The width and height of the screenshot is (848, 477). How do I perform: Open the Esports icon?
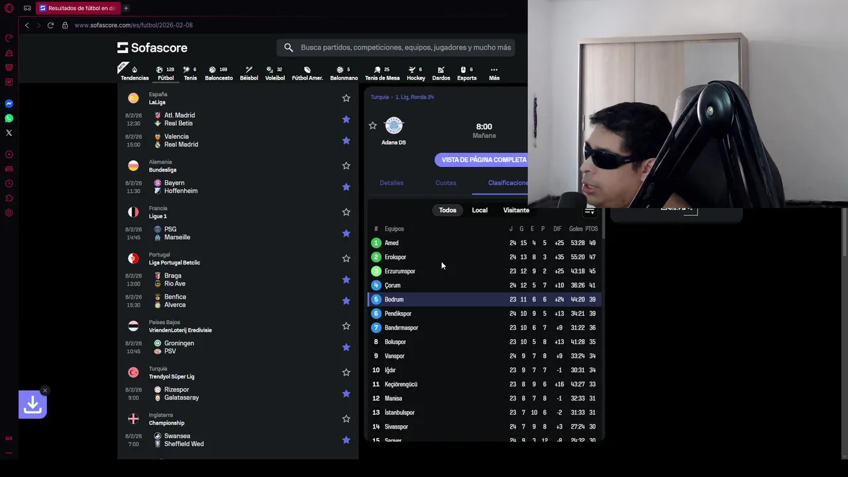466,73
